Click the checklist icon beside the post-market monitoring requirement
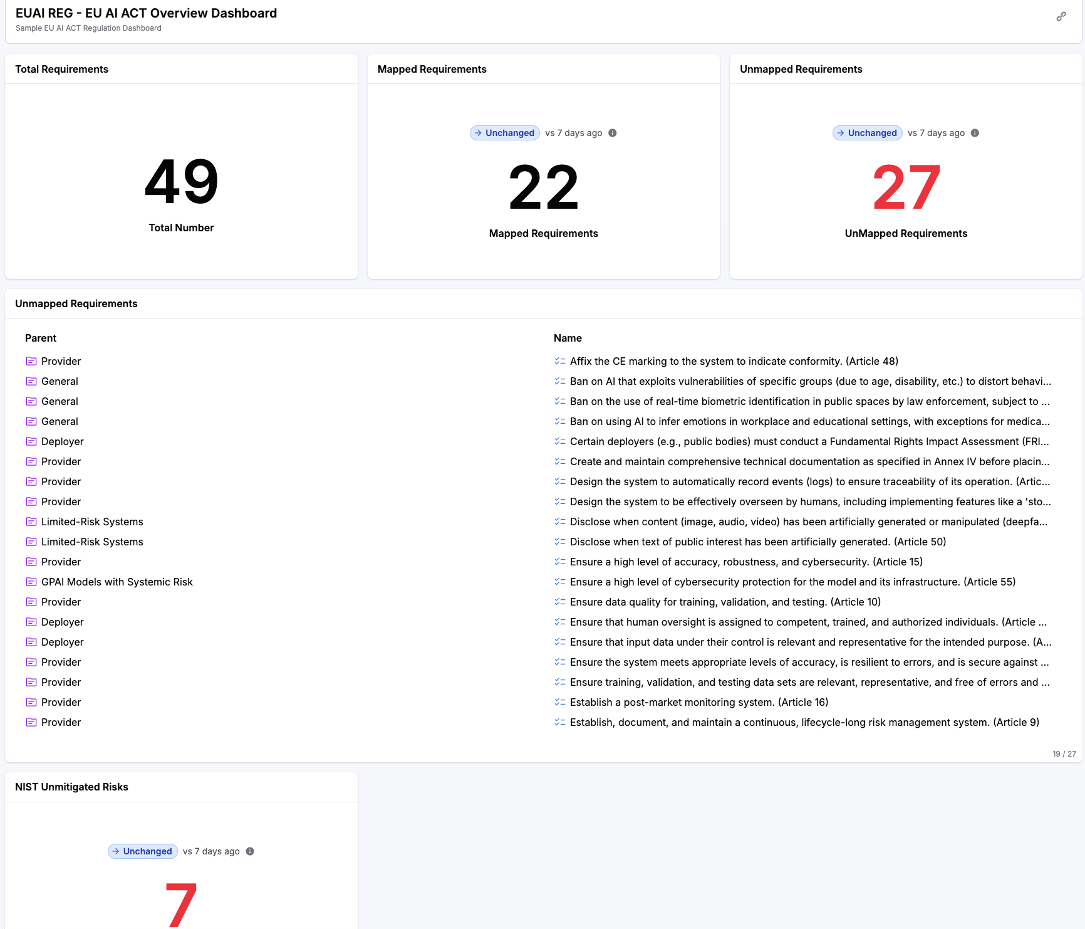The image size is (1085, 929). tap(559, 702)
